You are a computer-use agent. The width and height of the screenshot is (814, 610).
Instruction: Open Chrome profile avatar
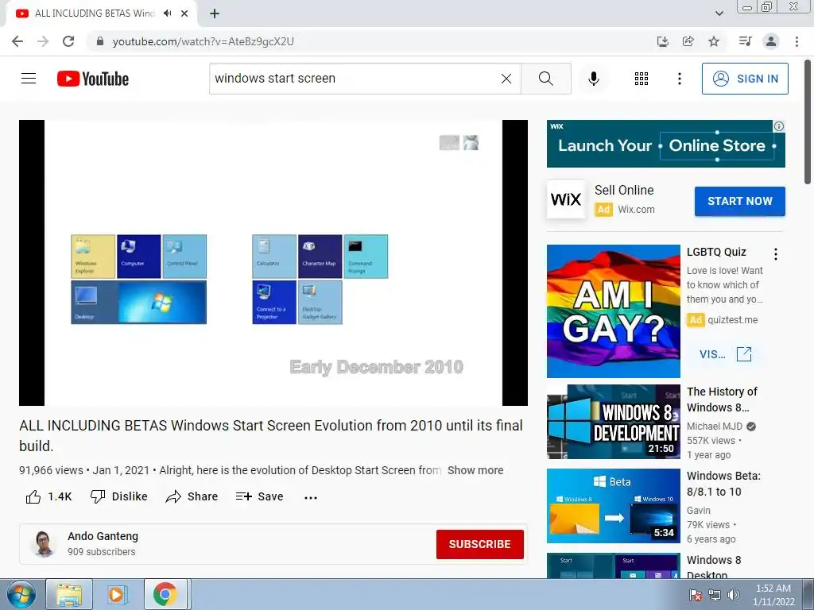[x=771, y=41]
